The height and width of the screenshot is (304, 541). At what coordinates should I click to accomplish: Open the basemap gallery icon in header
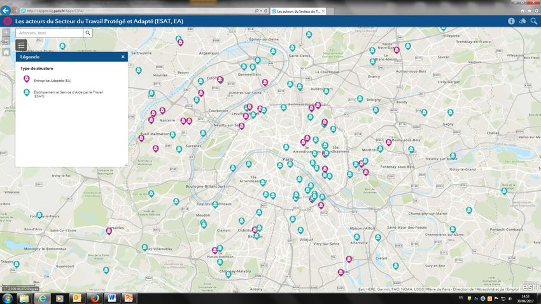523,21
